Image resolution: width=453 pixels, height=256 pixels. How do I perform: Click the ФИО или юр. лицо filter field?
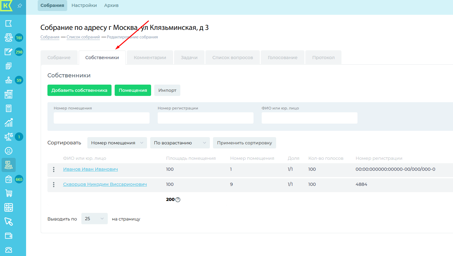309,118
